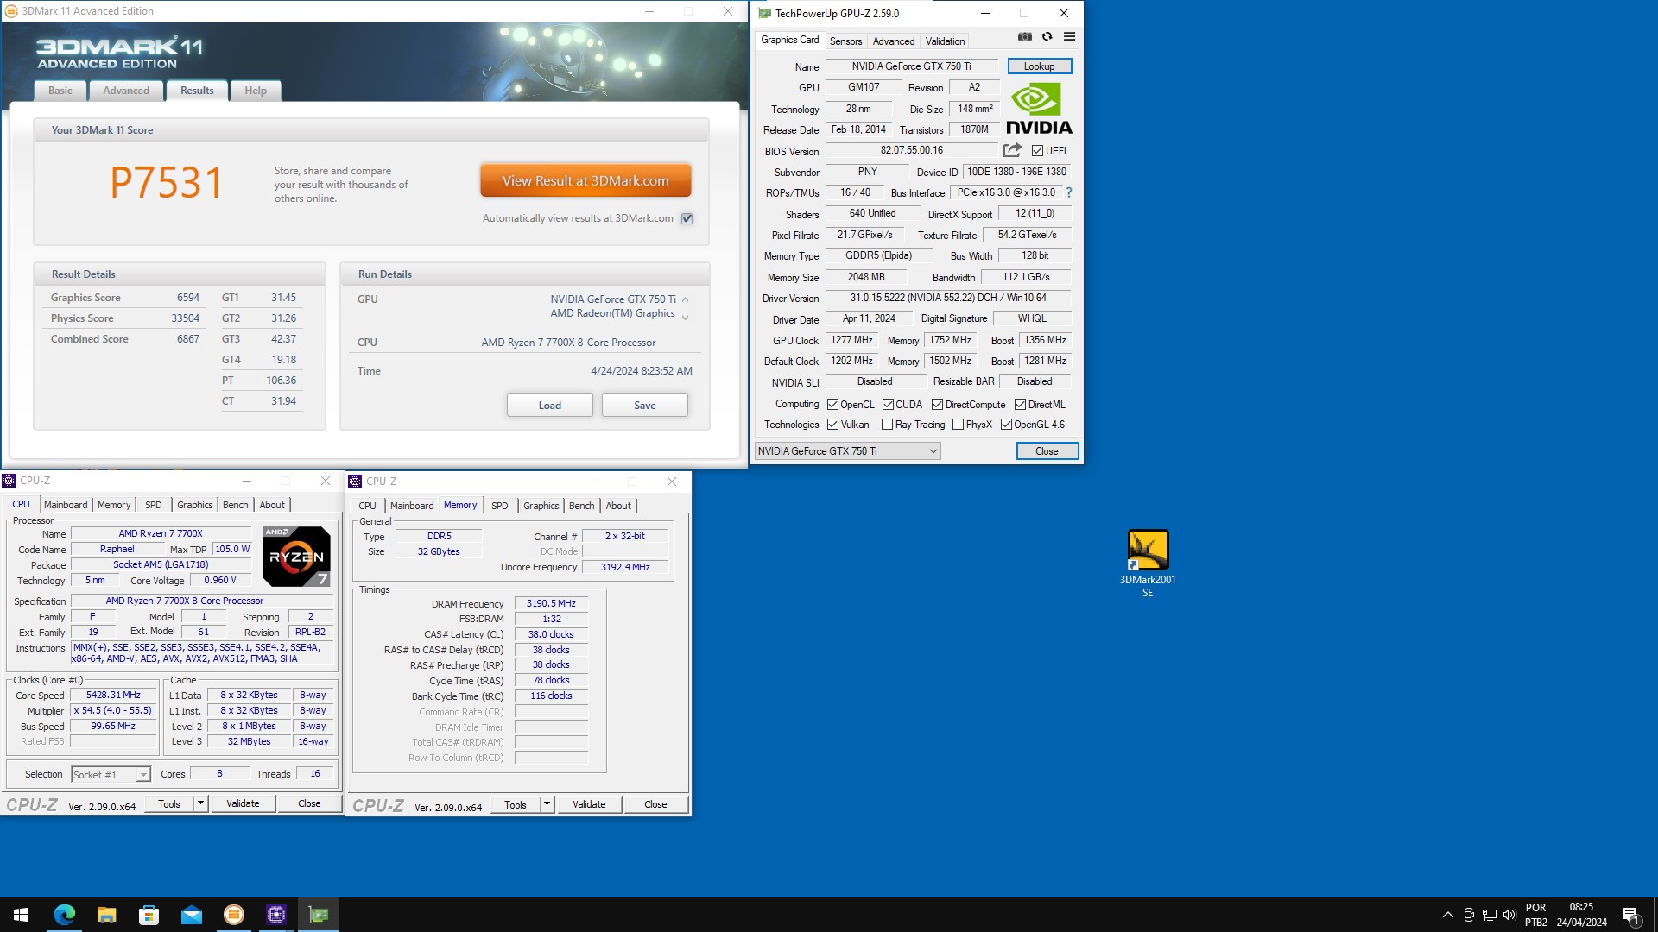Click the Ryzen 7 logo in CPU-Z
This screenshot has width=1658, height=932.
coord(296,557)
